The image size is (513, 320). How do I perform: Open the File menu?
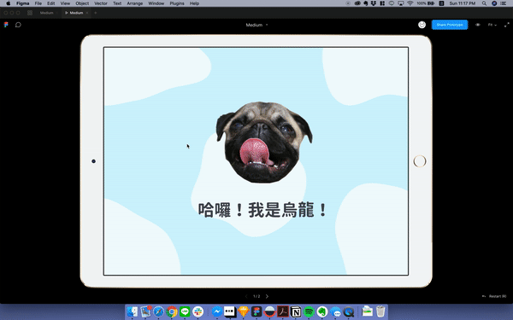click(38, 3)
